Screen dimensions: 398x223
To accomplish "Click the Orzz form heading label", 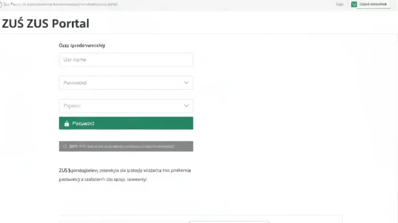I will coord(82,45).
